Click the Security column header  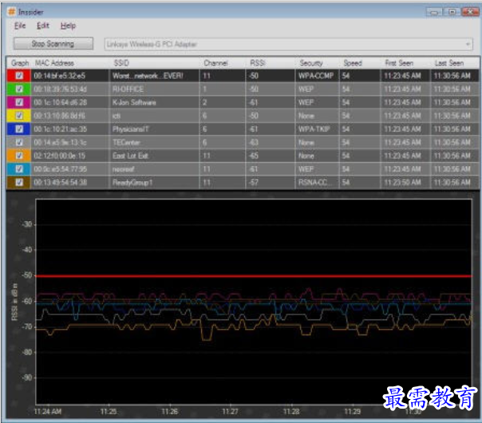pos(311,63)
